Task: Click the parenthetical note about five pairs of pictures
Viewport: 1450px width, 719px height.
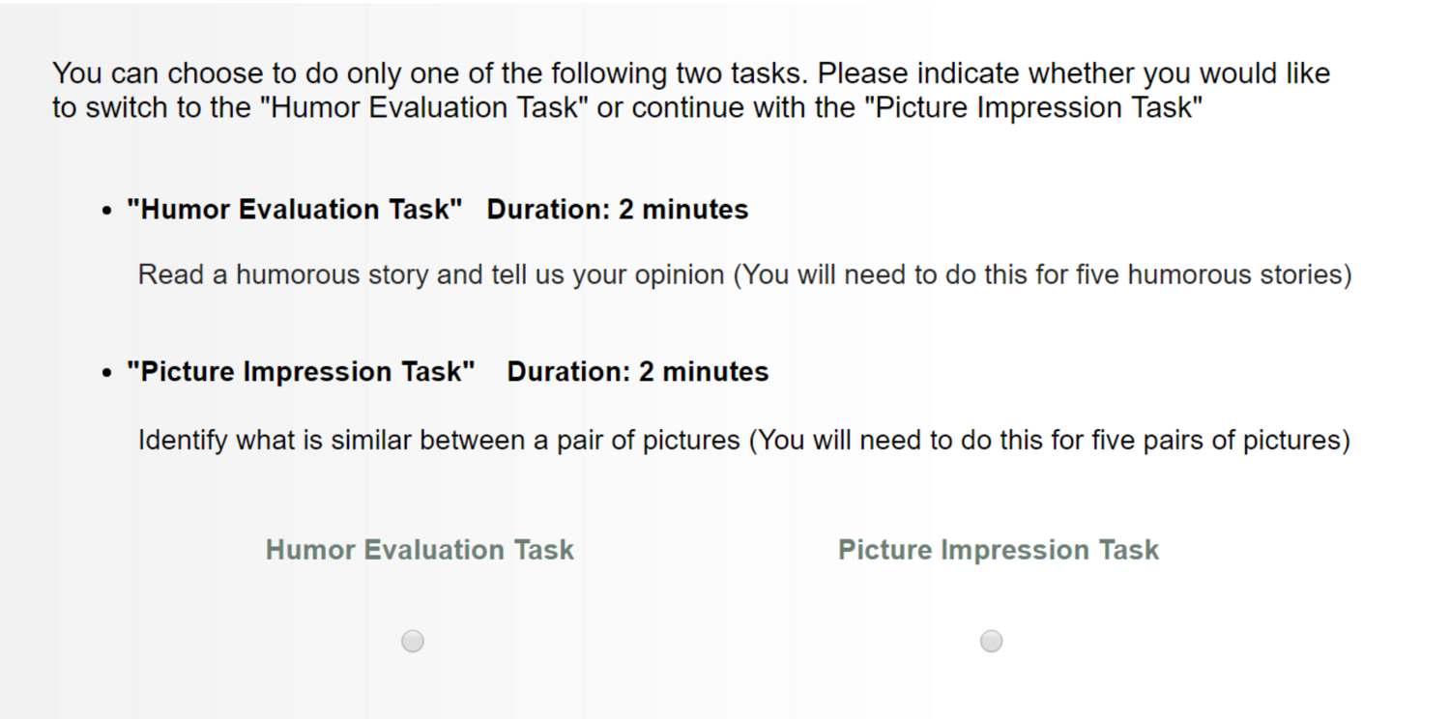Action: tap(1050, 441)
